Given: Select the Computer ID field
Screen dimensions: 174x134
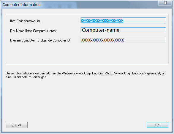Looking at the screenshot, I should coord(123,40).
